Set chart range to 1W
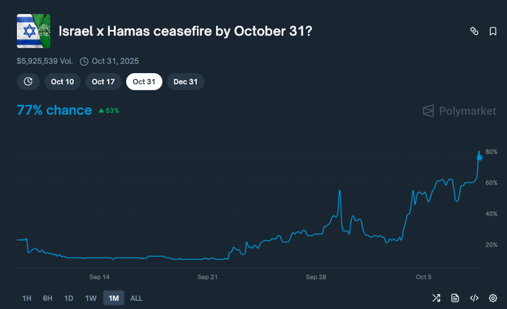Screen dimensions: 507x309 point(90,299)
